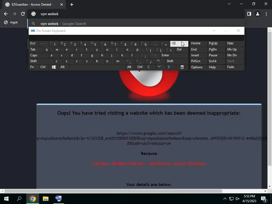Open the keyboard Help key
This screenshot has height=204, width=272.
216,67
